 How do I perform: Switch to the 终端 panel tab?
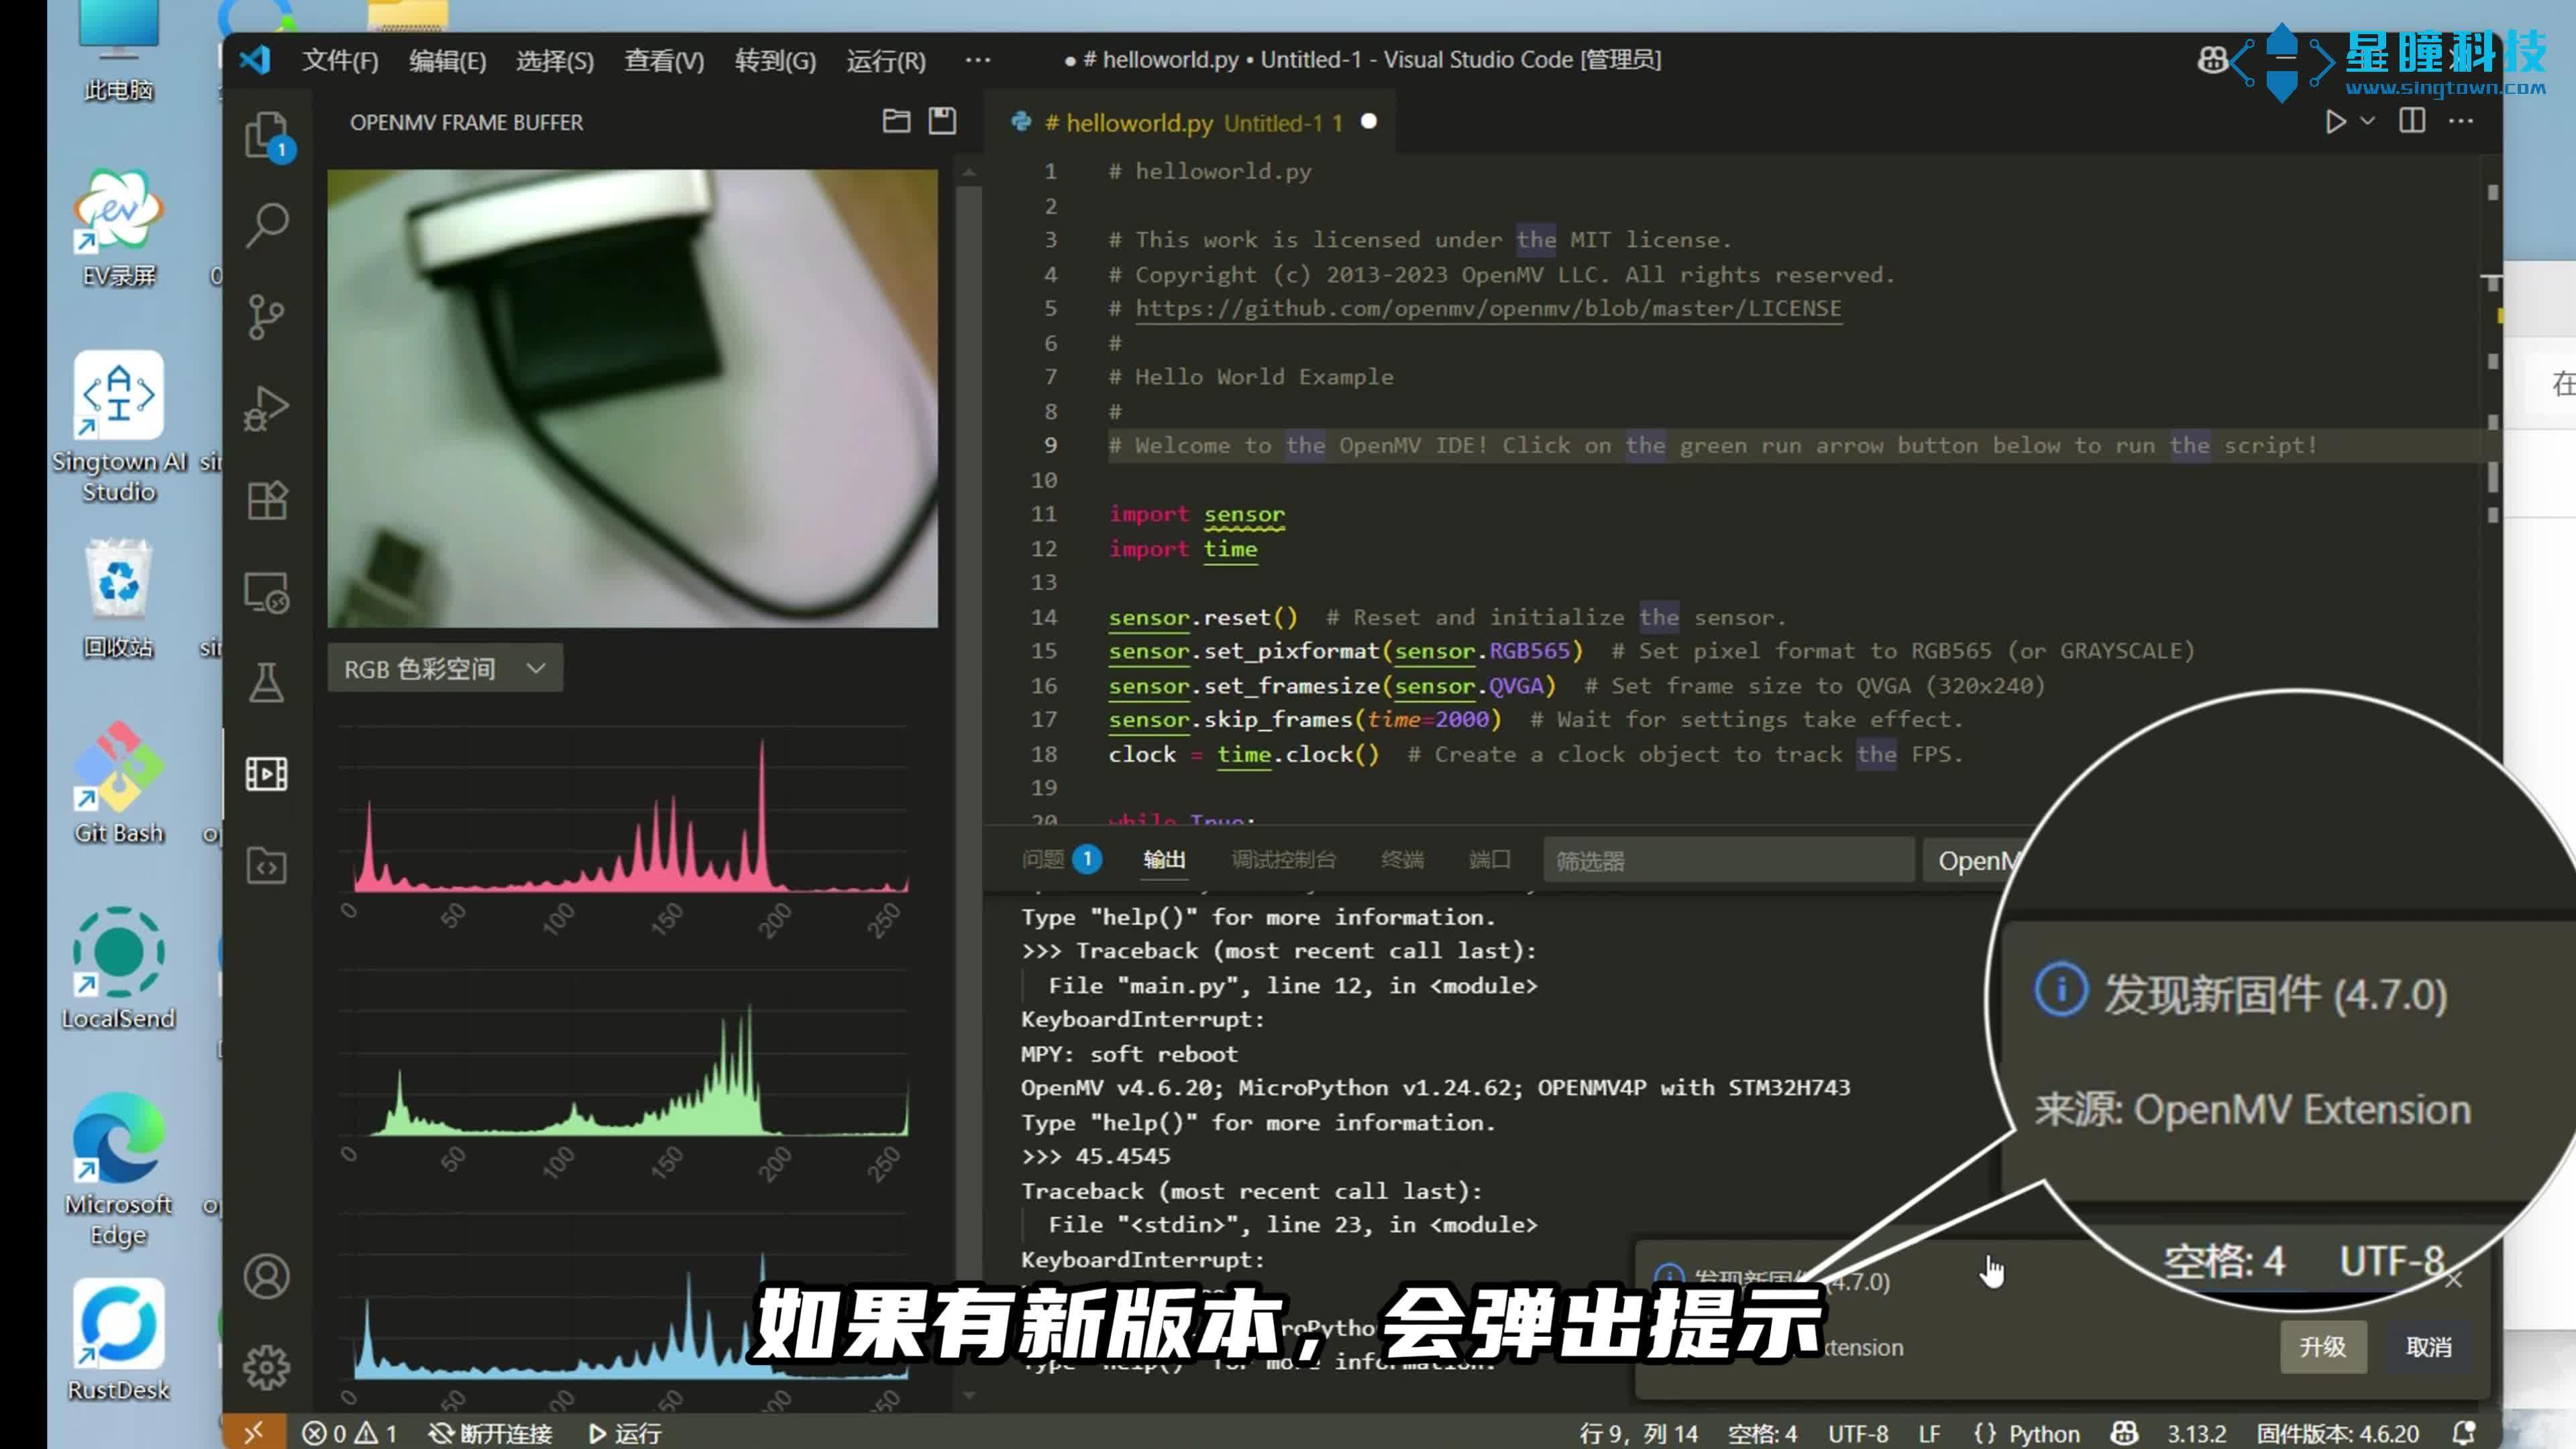[x=1403, y=860]
